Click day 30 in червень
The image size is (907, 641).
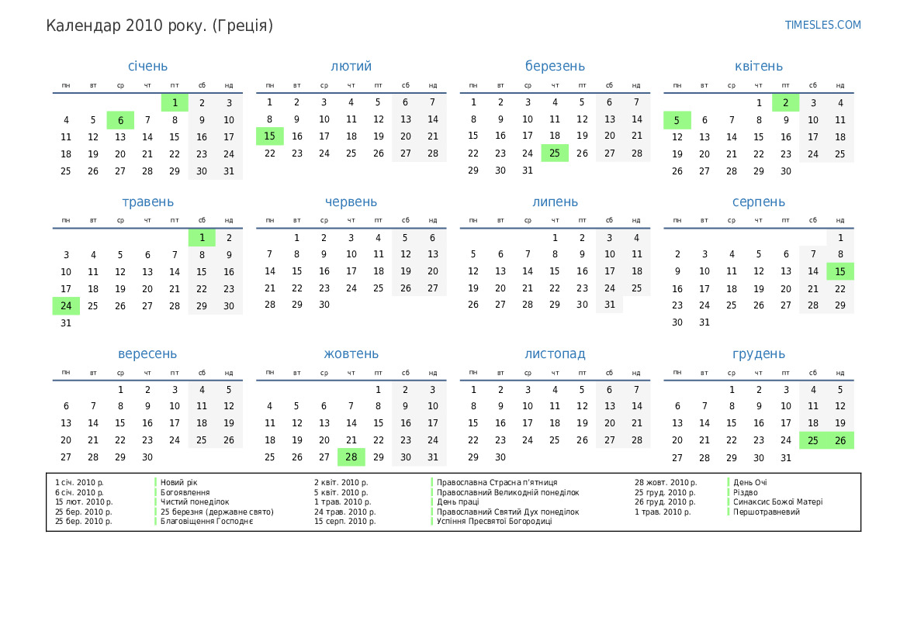click(324, 305)
